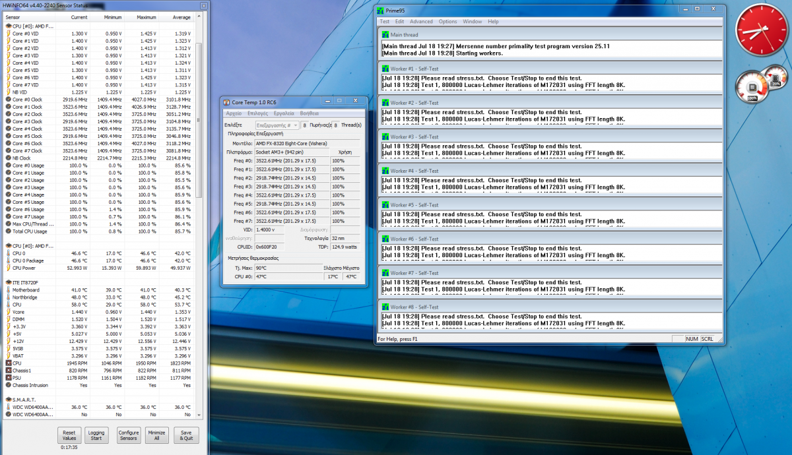The image size is (792, 455).
Task: Click the 'AMD FX-8320 Eight-Core (Vishera)' model field
Action: coord(308,143)
